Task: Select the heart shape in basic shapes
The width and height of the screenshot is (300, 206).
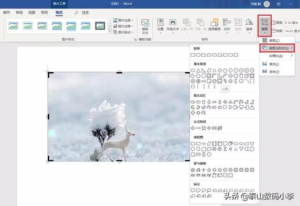Action: coord(220,81)
